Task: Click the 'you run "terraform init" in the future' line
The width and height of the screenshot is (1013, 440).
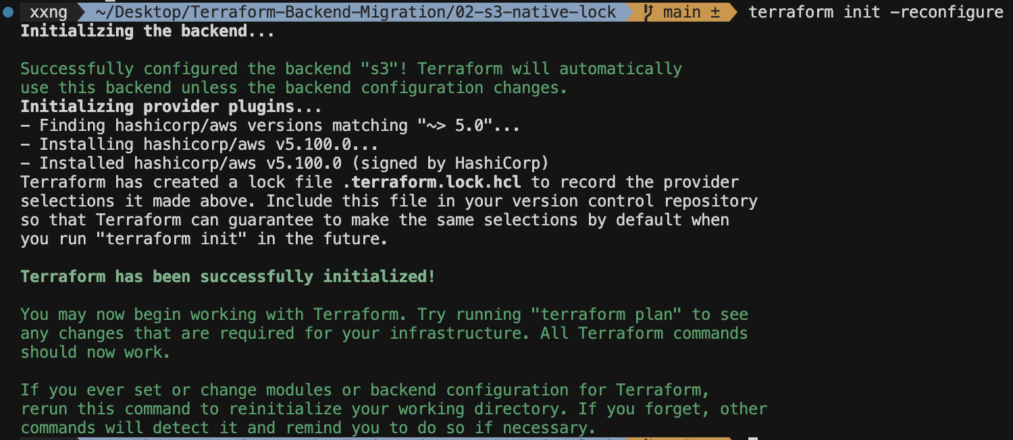Action: click(203, 239)
